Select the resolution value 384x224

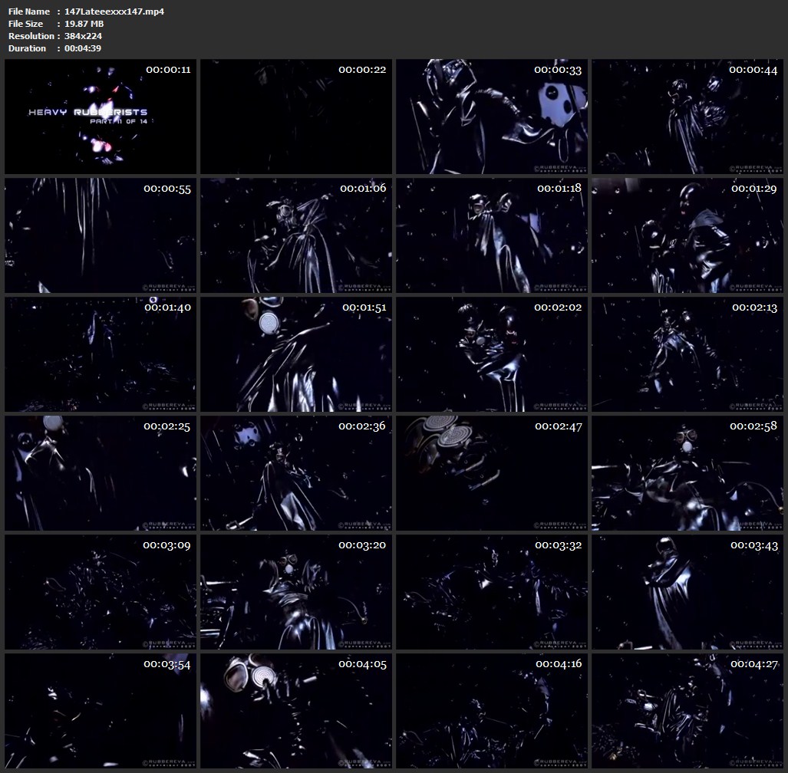(83, 36)
